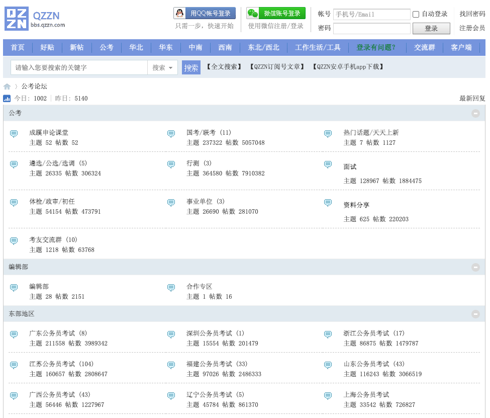Viewport: 490px width, 418px height.
Task: Log in with QQ account button
Action: tap(205, 14)
